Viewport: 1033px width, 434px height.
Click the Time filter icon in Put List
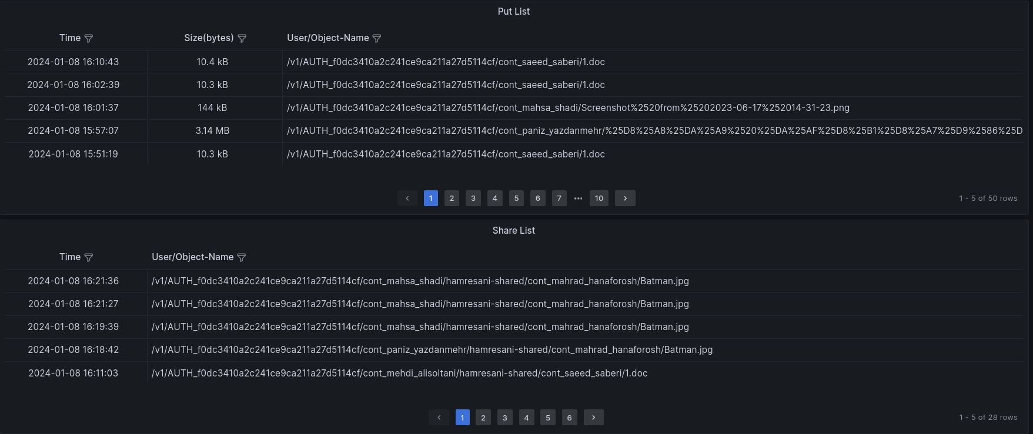[x=89, y=38]
